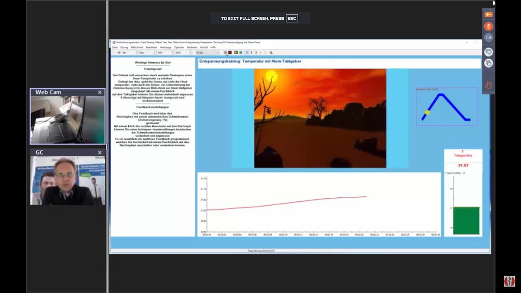521x293 pixels.
Task: Switch to screen 2 in toolbar
Action: 251,52
